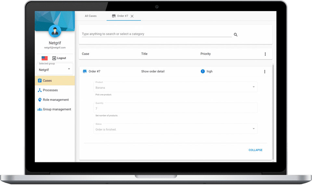Click the search magnifier icon
Viewport: 312px width, 185px height.
[236, 35]
